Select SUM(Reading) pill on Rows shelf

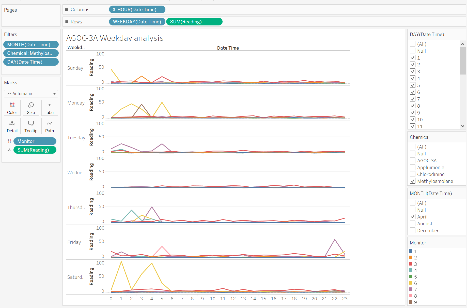coord(194,22)
